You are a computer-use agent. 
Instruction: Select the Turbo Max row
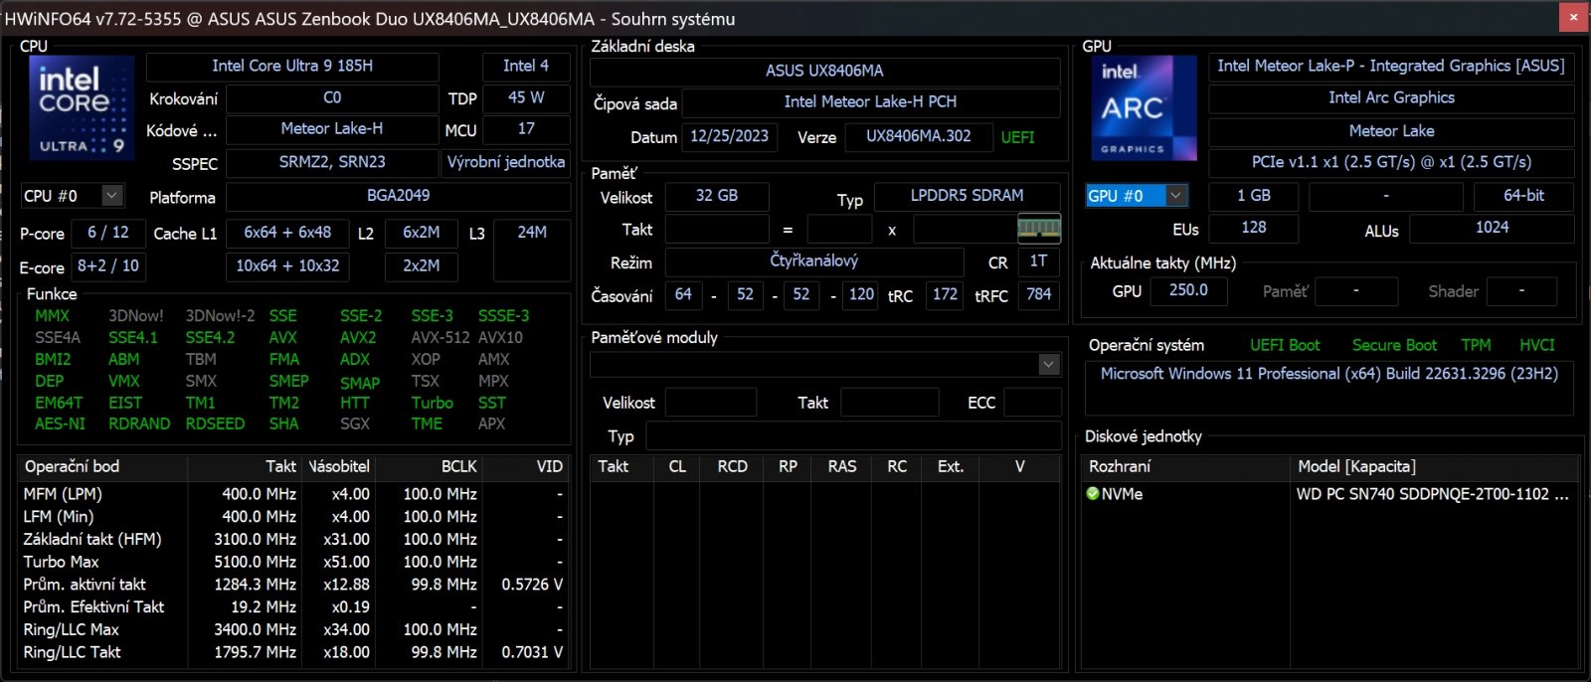coord(293,562)
